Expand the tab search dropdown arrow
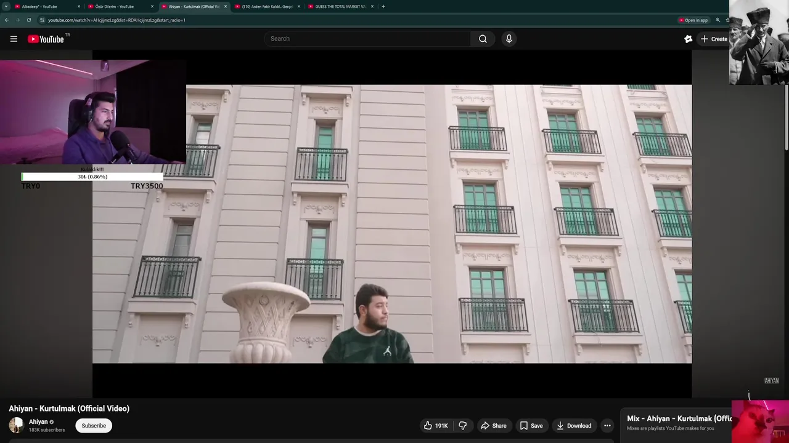The width and height of the screenshot is (789, 443). [6, 7]
